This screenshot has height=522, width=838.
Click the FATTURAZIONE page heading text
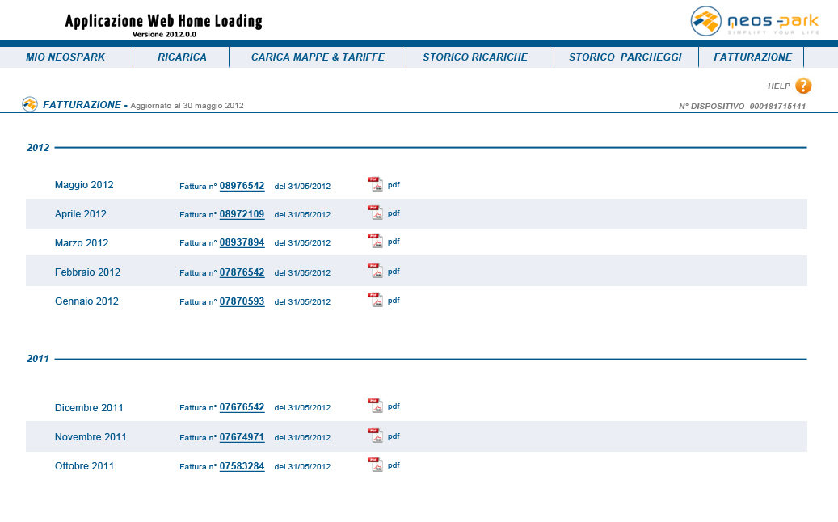[x=82, y=105]
